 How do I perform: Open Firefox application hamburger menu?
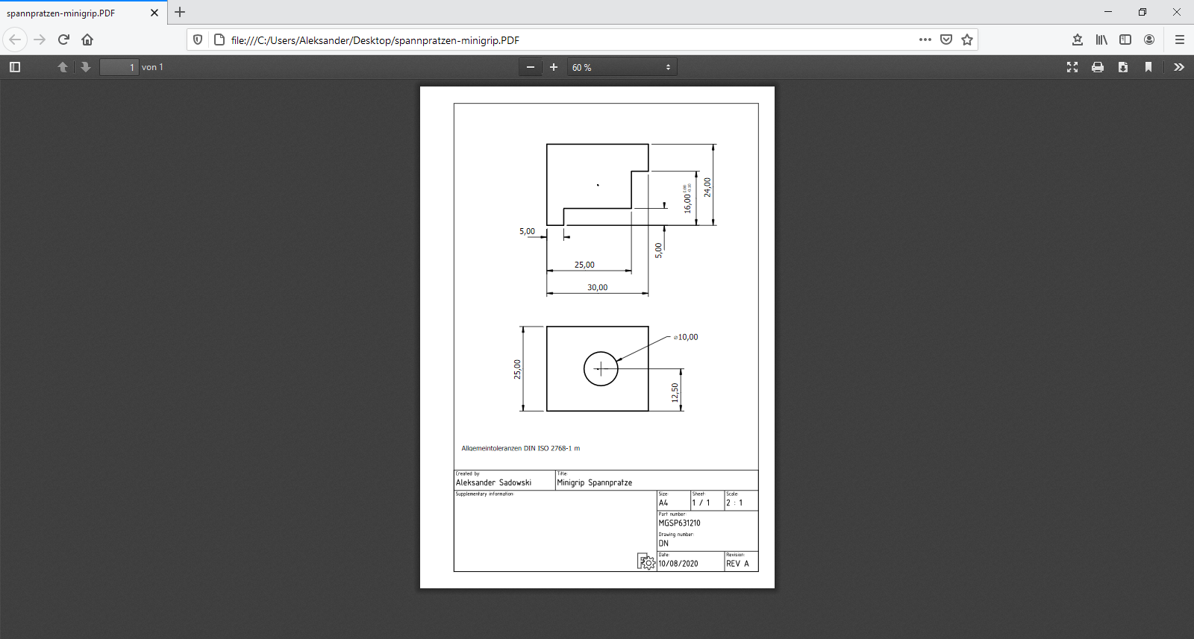(x=1180, y=40)
